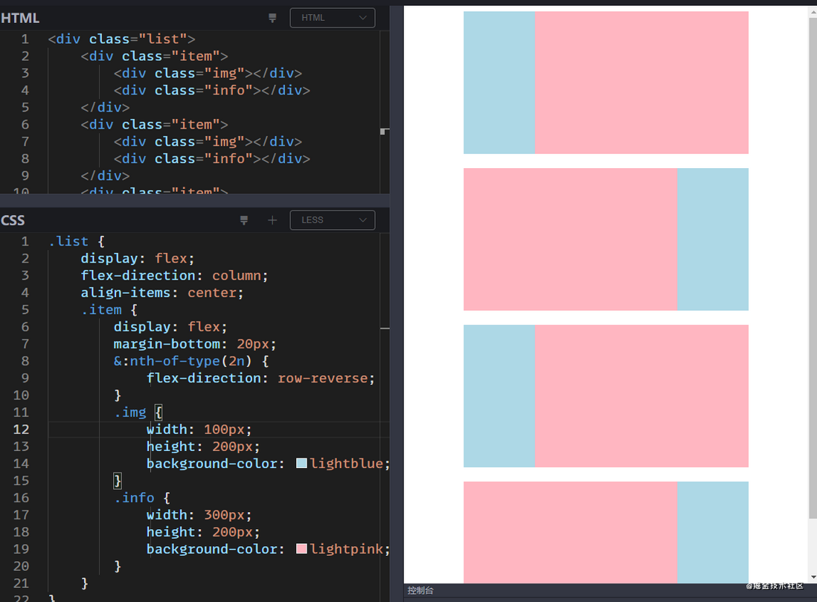Screen dimensions: 817x602
Task: Click the first blue box in preview
Action: [499, 83]
